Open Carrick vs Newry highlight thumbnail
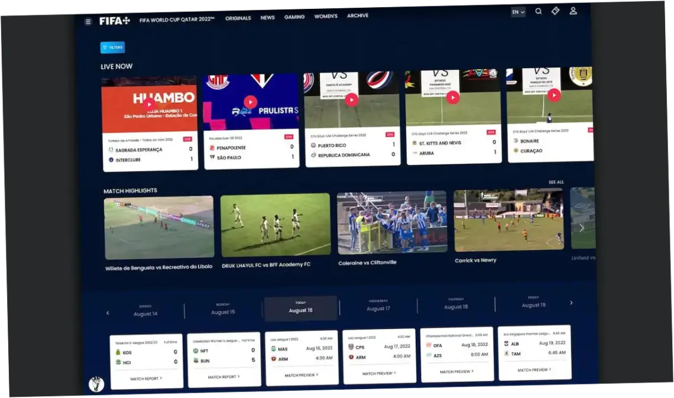This screenshot has height=398, width=674. (508, 220)
